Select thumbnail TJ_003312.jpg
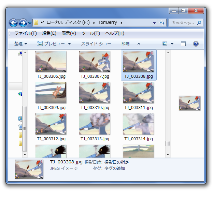 [x=51, y=124]
